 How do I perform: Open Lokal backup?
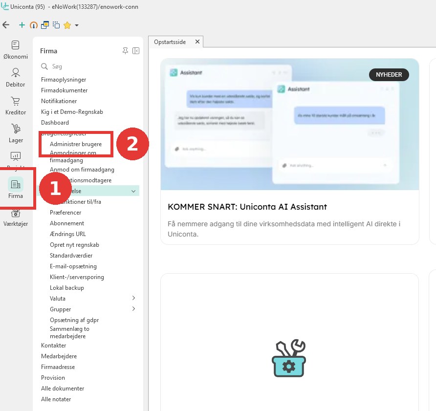click(x=67, y=288)
